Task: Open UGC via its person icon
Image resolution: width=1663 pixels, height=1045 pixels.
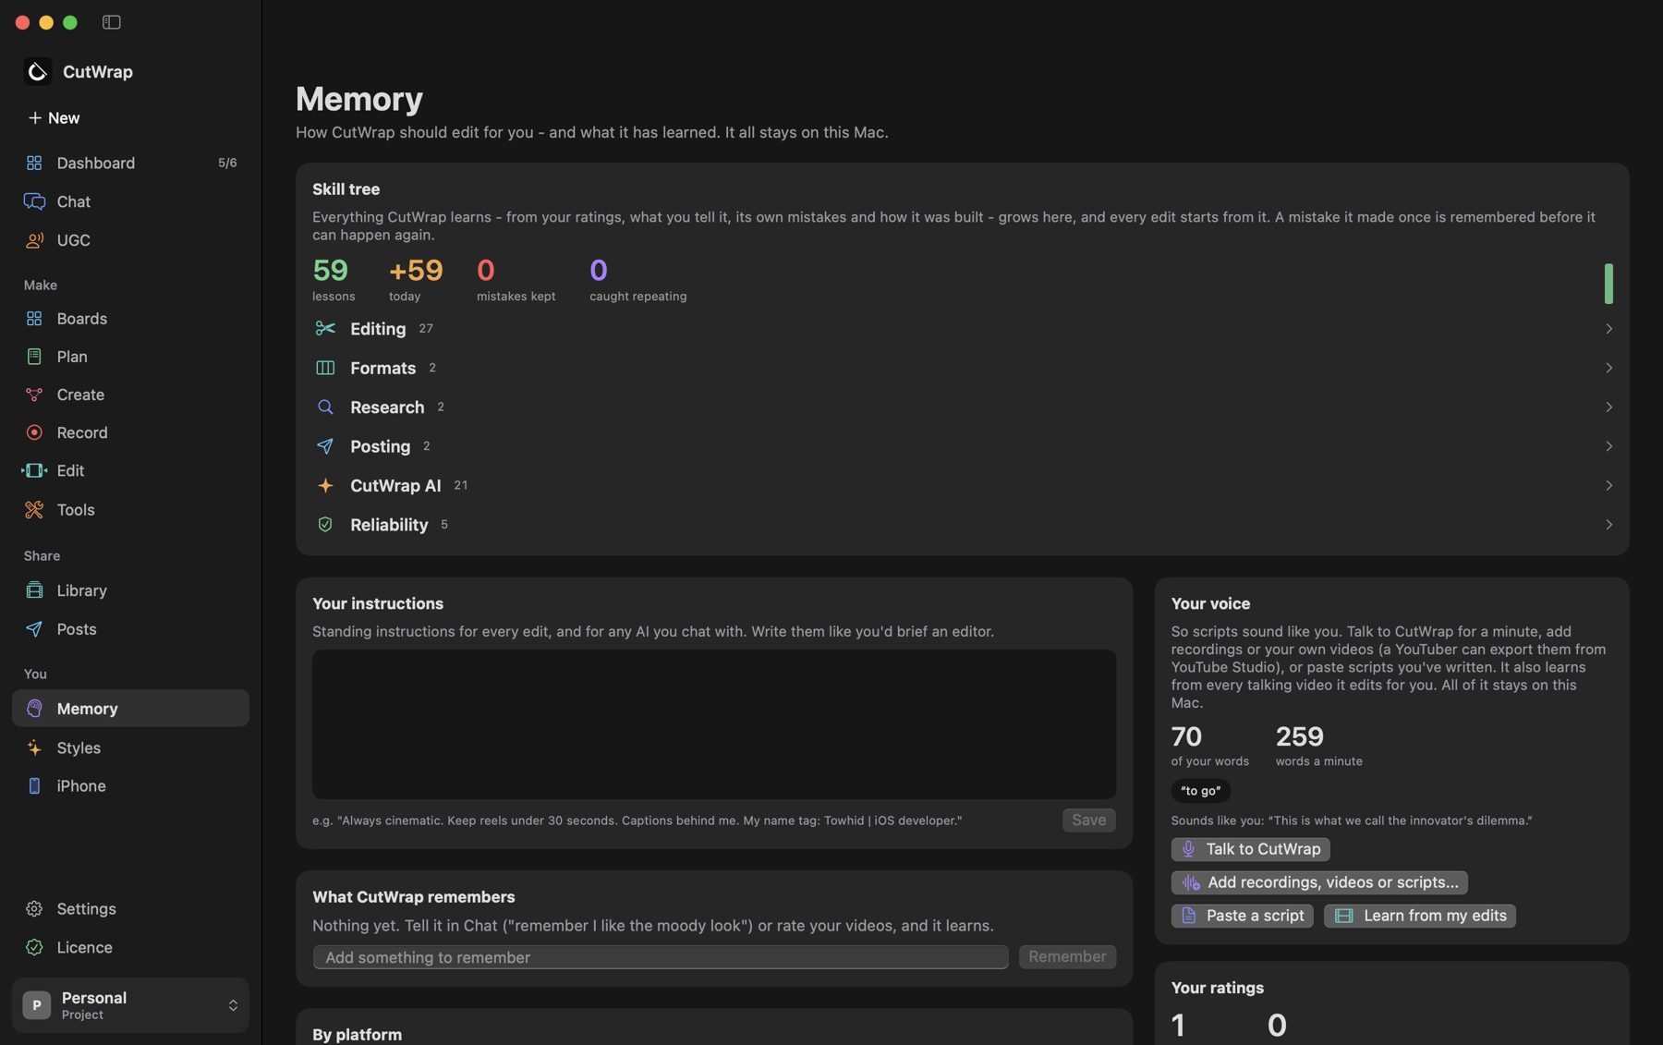Action: 34,240
